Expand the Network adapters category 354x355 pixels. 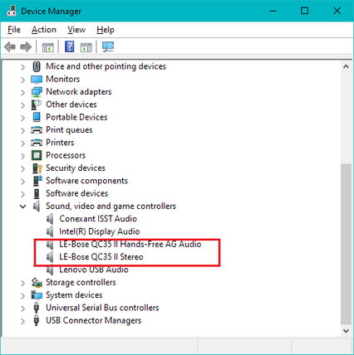coord(23,92)
